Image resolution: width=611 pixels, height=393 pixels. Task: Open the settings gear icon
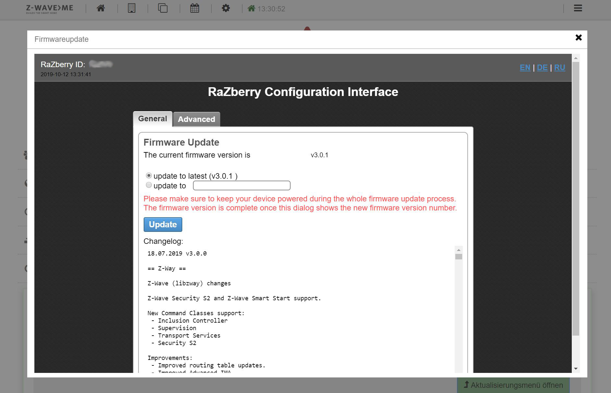click(226, 8)
